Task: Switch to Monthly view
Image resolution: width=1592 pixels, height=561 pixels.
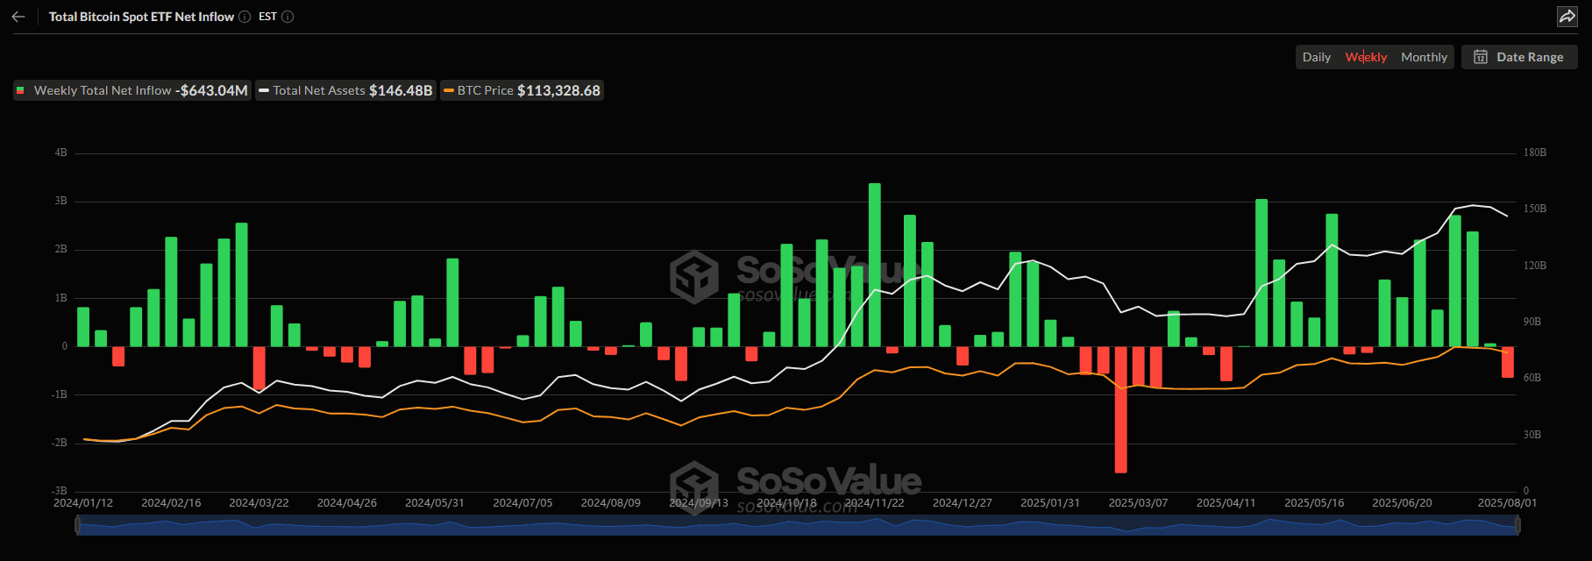Action: pyautogui.click(x=1424, y=57)
